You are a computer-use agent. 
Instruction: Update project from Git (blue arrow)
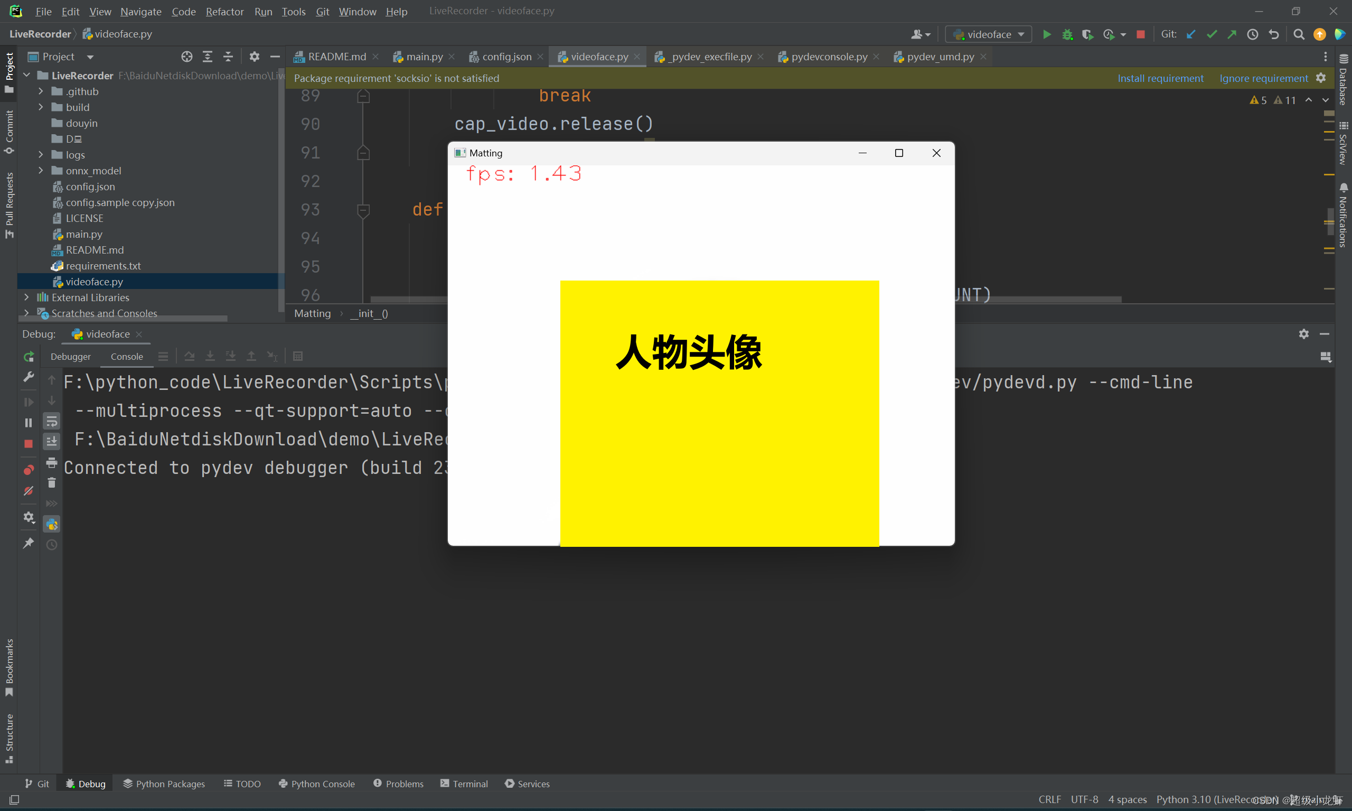click(x=1191, y=34)
